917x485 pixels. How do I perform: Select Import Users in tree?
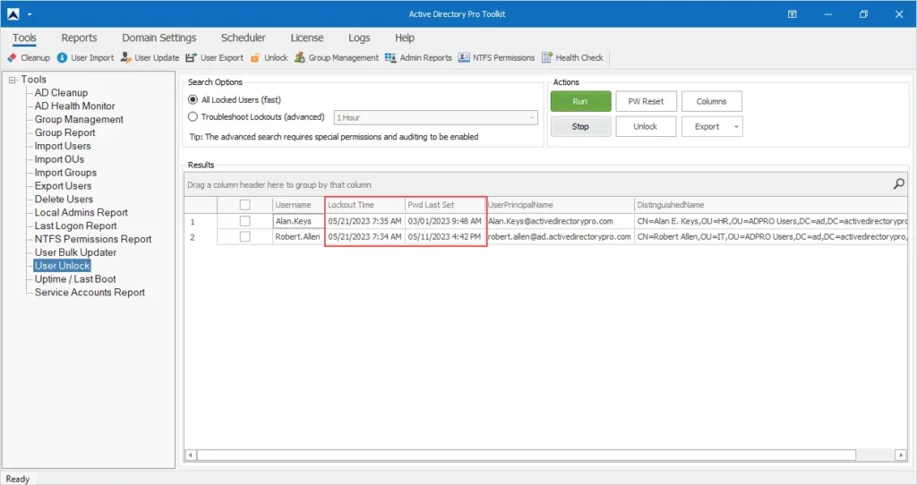63,146
